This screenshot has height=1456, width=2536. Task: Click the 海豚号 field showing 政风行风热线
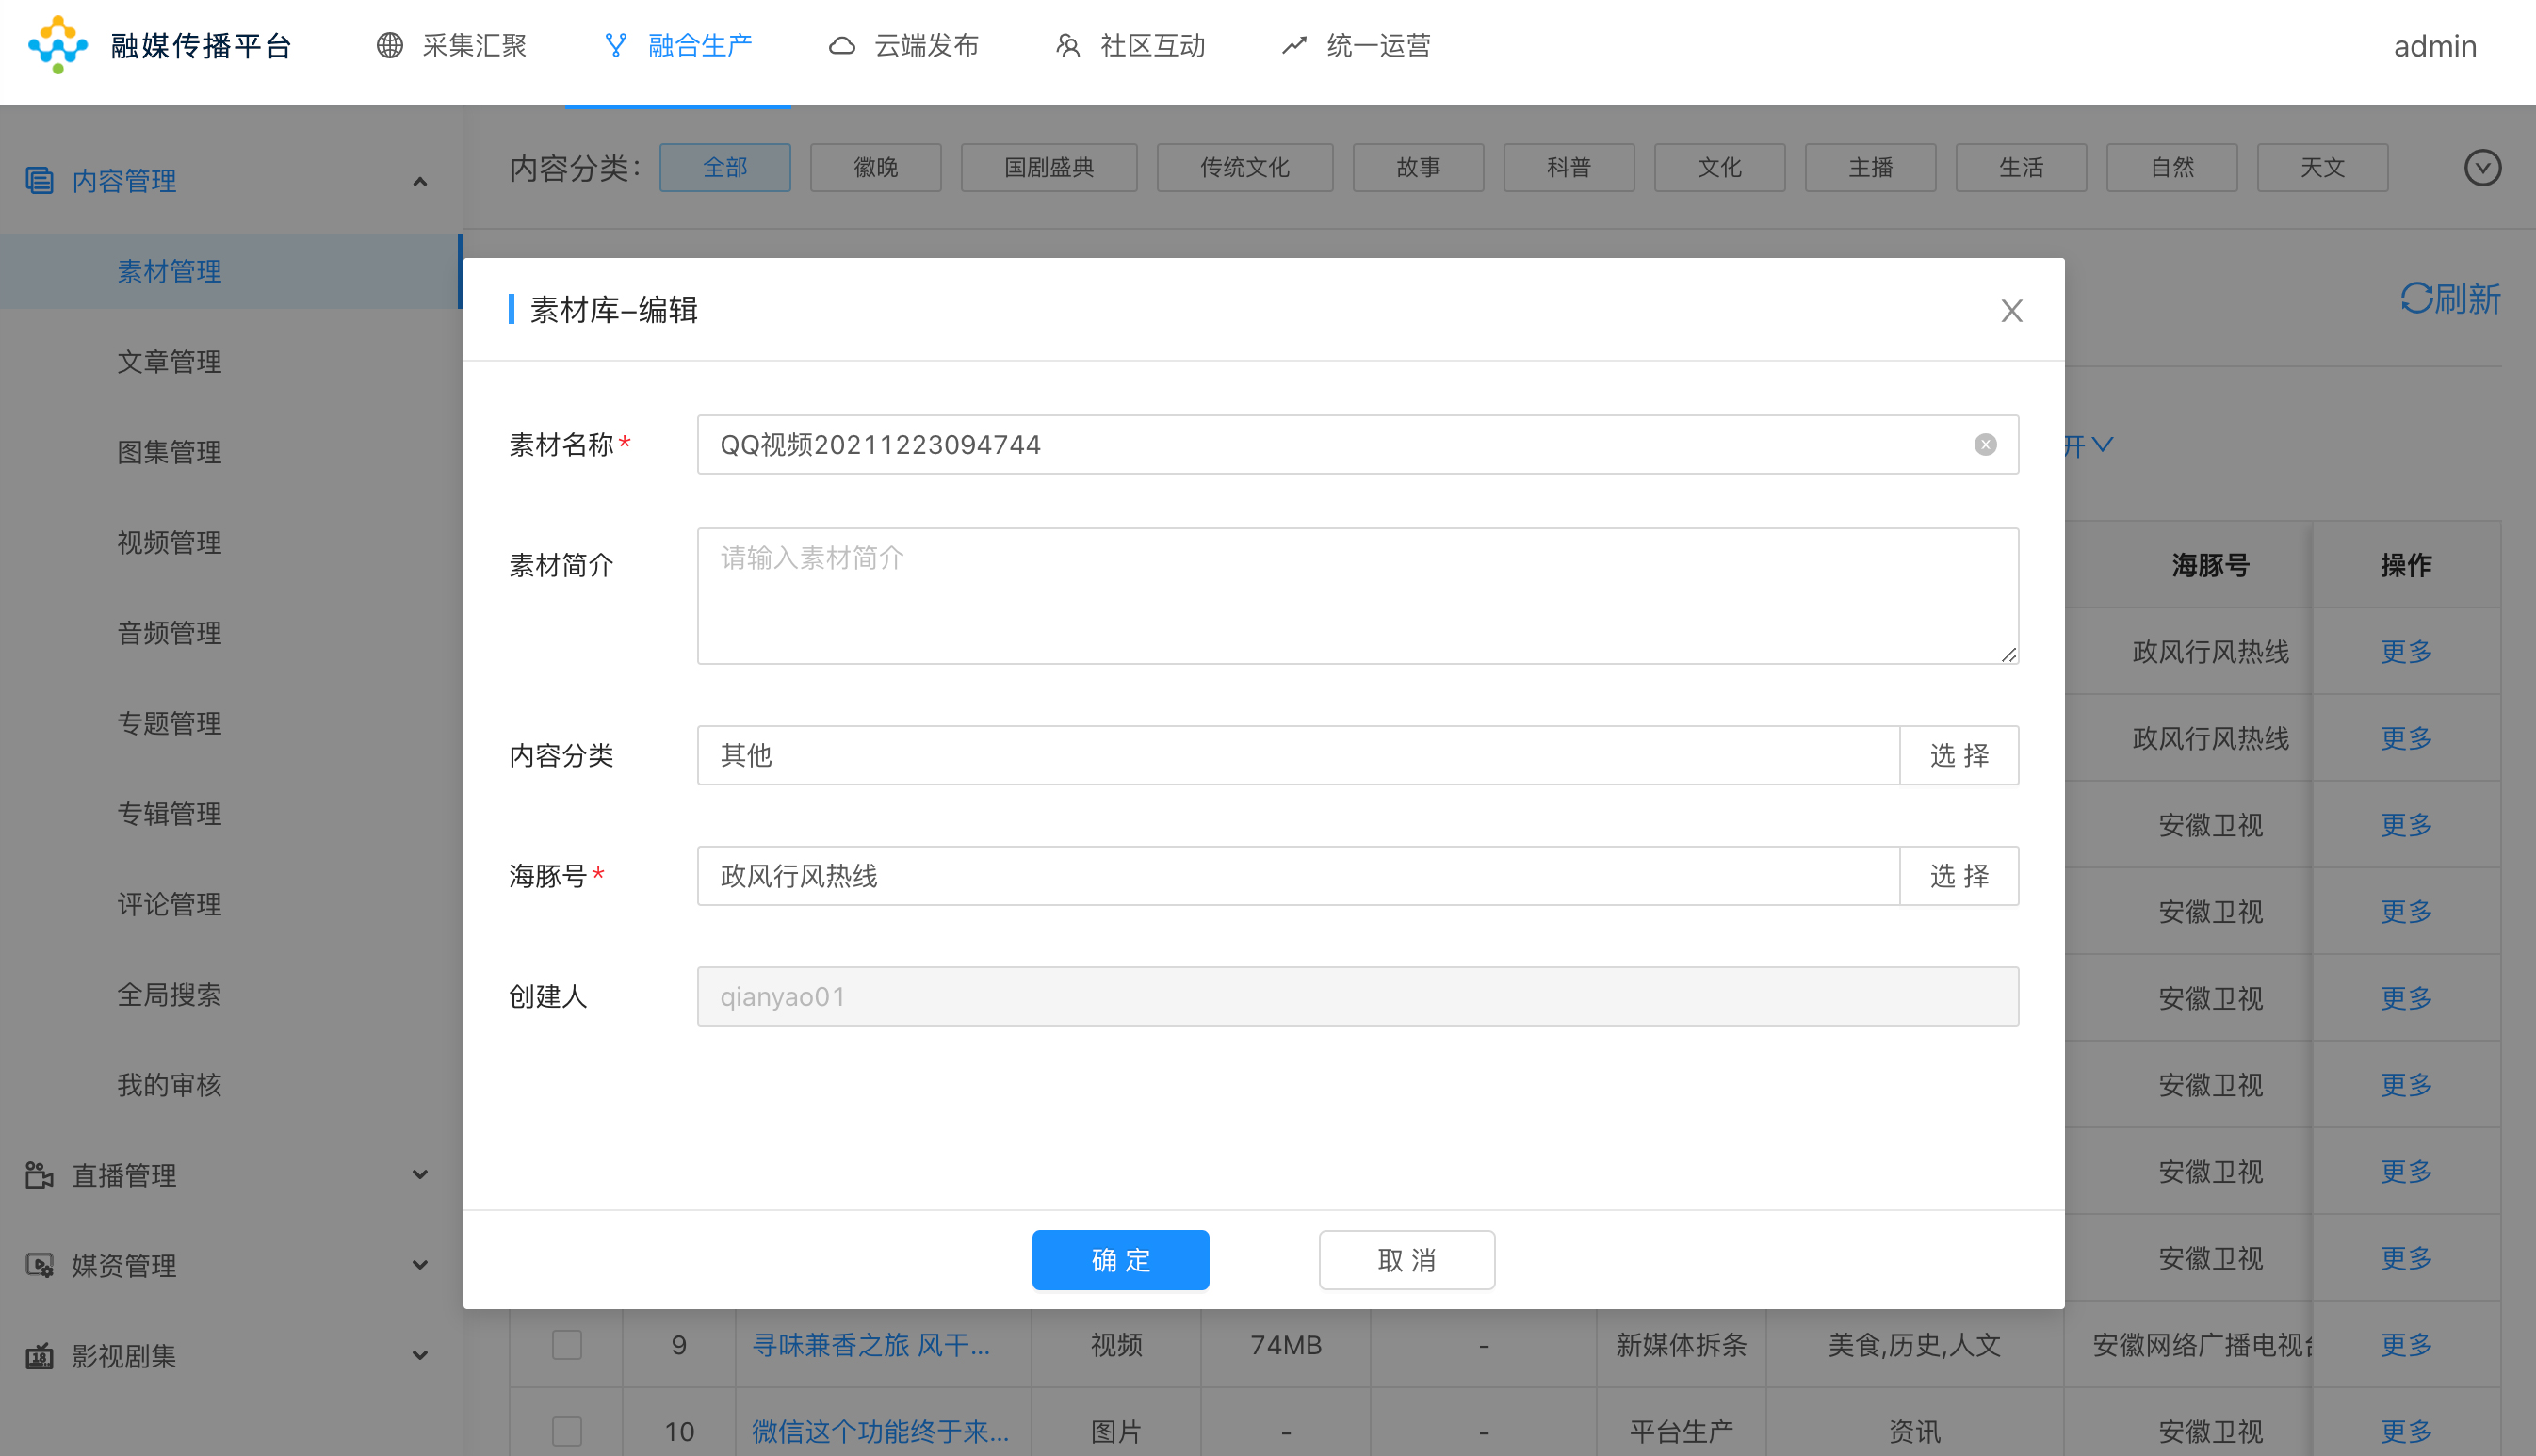(1298, 876)
